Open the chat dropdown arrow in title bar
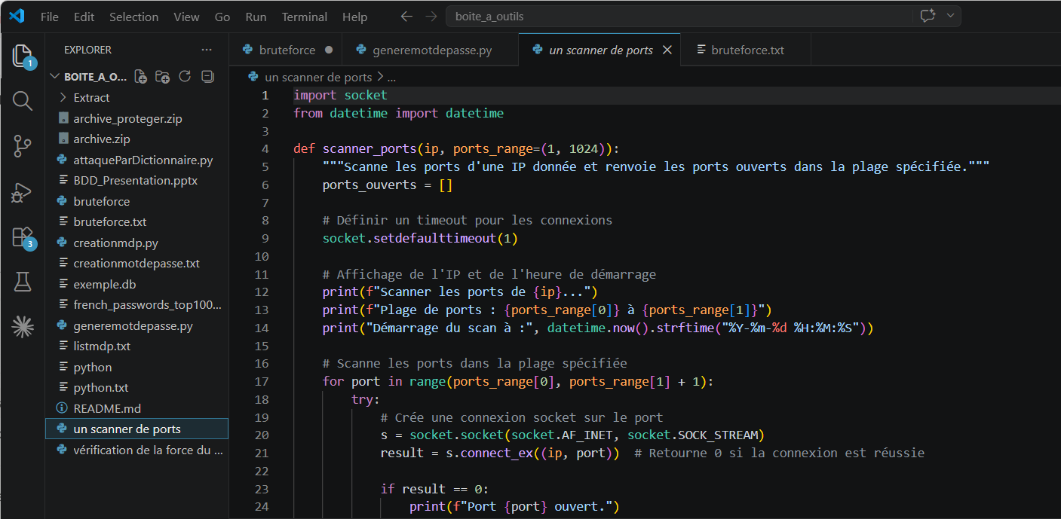The height and width of the screenshot is (519, 1061). tap(950, 16)
